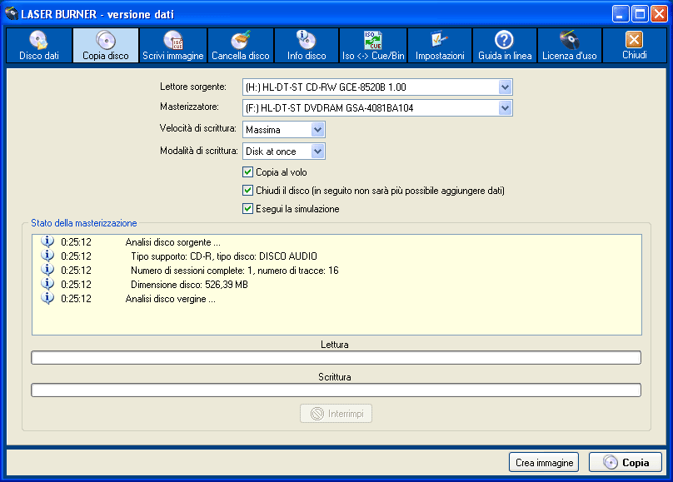Click the 'Velocità di scrittura:' label
This screenshot has height=482, width=673.
click(x=198, y=128)
